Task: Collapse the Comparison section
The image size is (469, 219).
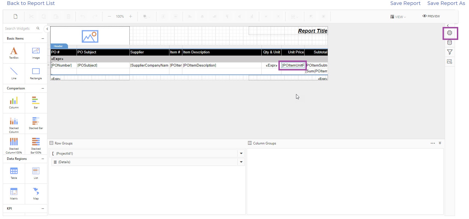Action: [43, 88]
